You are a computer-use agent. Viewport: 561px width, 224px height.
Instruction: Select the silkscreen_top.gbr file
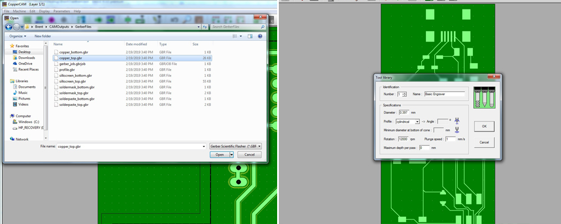tap(132, 81)
